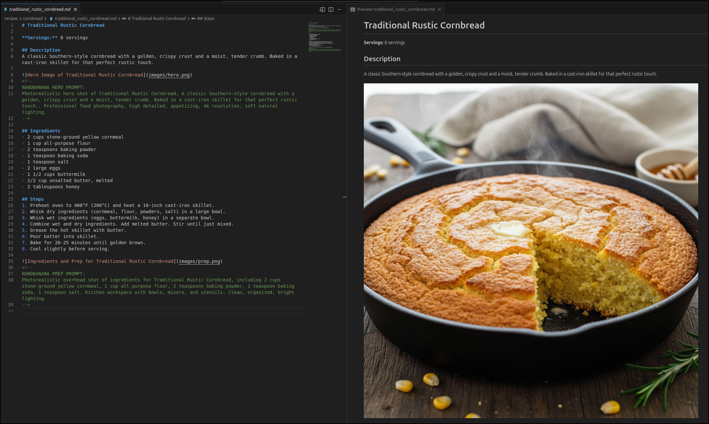The width and height of the screenshot is (709, 424).
Task: Open the More Actions ellipsis menu
Action: tap(339, 9)
